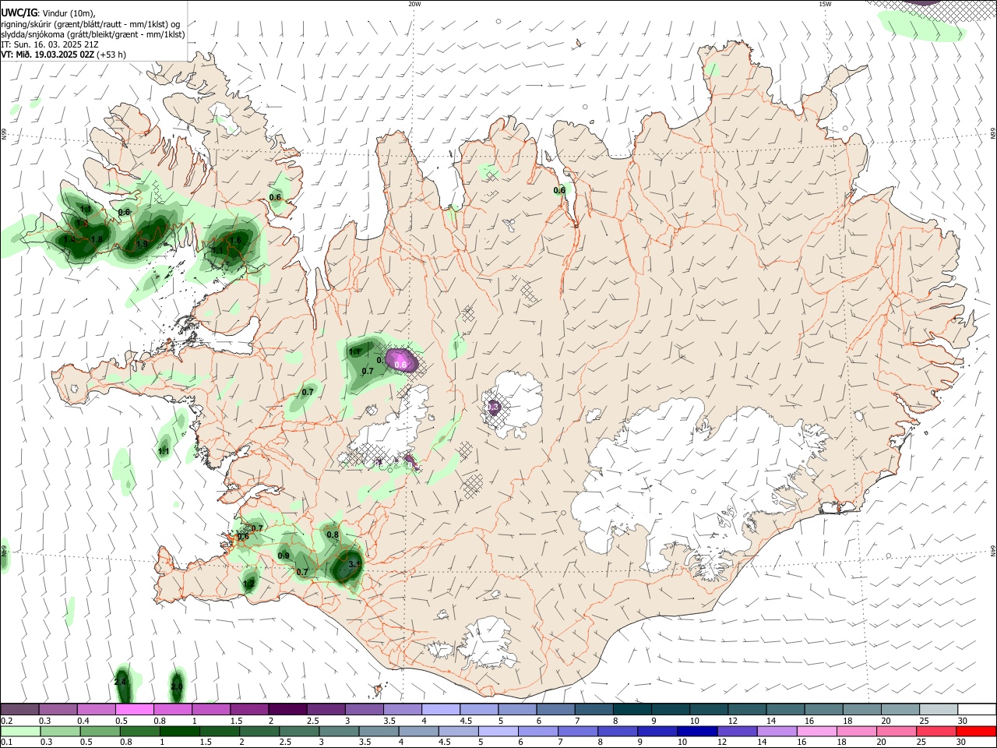Select bottom-row lightest green swatch between 0.1 and 0.3
The image size is (997, 748).
pos(20,731)
